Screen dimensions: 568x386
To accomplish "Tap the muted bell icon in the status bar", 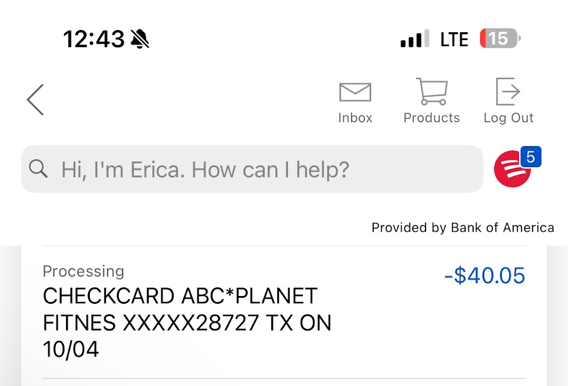I will point(140,39).
